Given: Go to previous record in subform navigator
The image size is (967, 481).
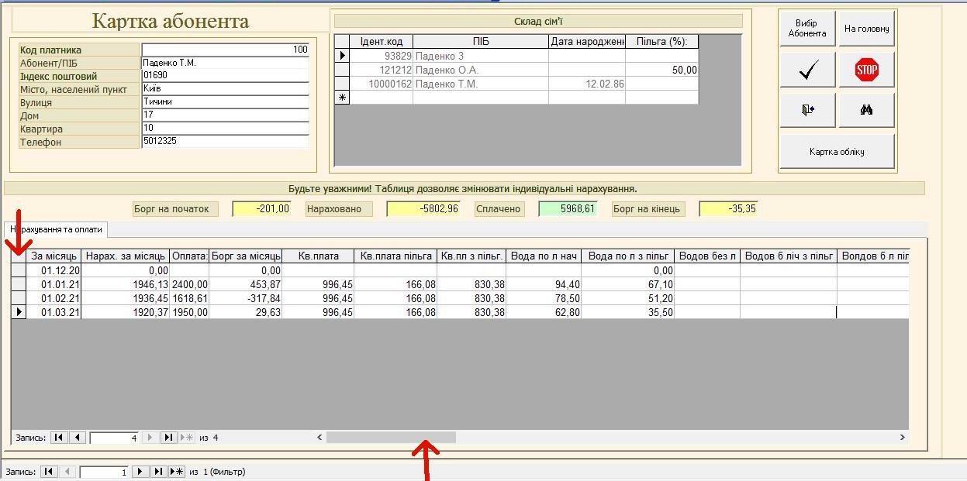Looking at the screenshot, I should [x=77, y=438].
